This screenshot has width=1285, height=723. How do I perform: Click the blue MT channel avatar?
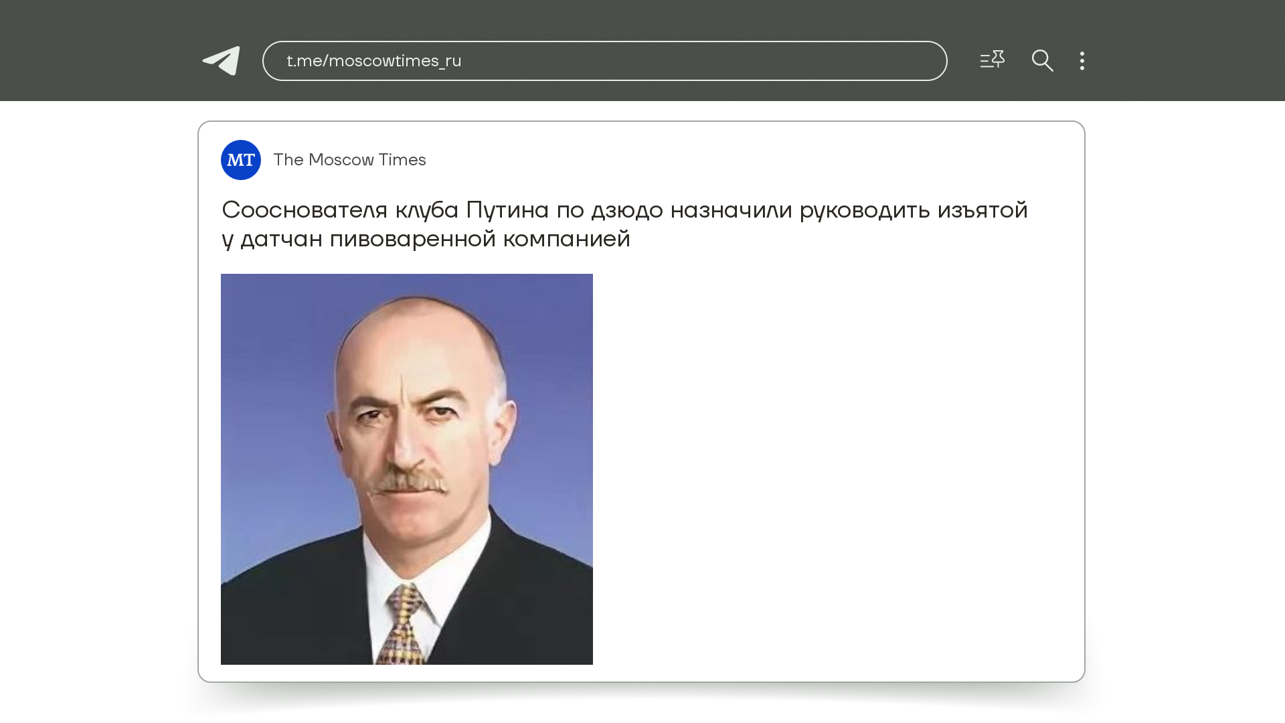click(x=241, y=160)
